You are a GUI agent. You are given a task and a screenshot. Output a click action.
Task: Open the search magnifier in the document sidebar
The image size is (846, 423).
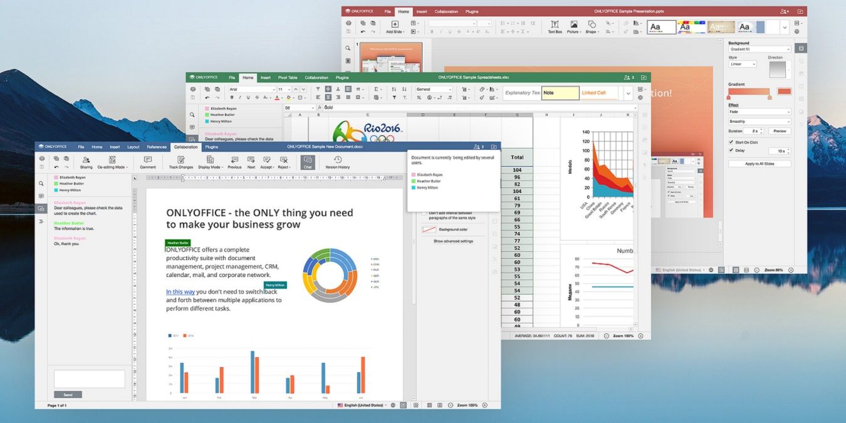(x=41, y=184)
